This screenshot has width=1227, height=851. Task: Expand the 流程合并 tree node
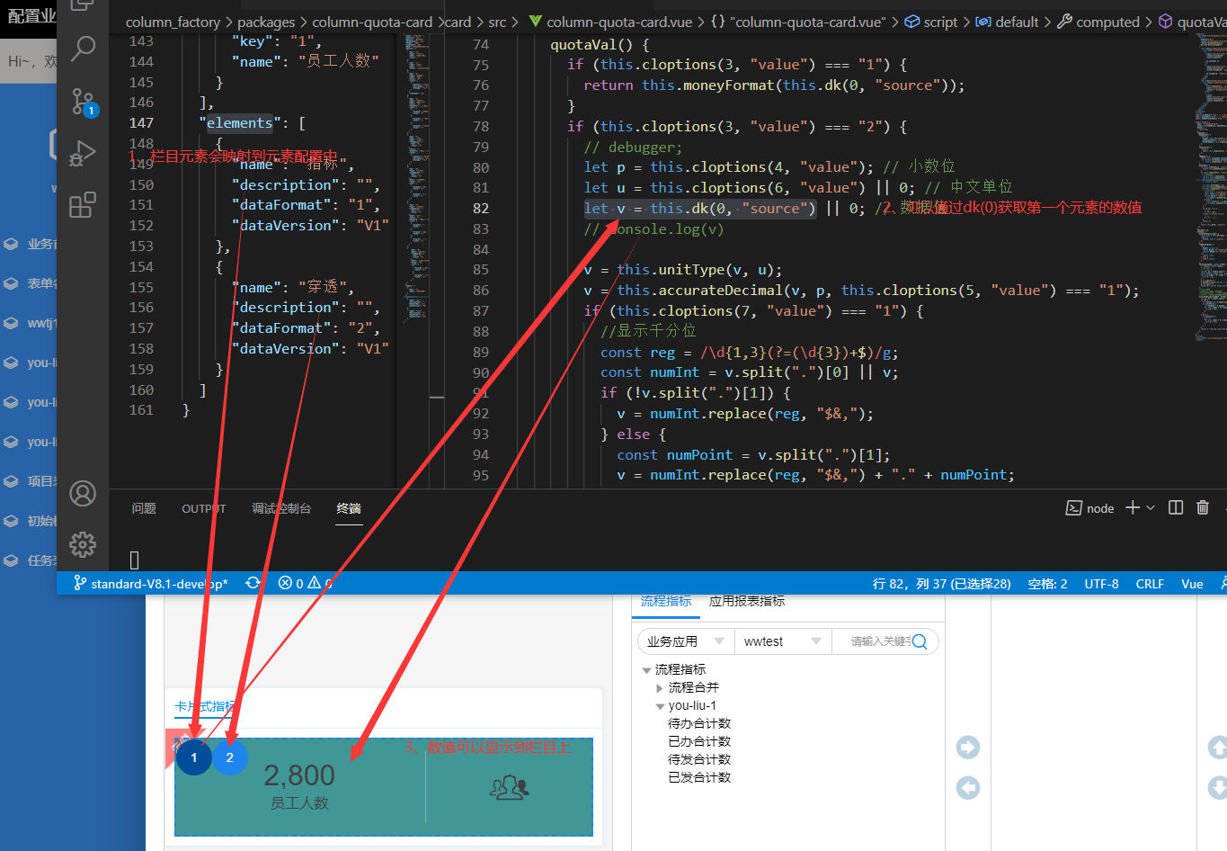coord(660,688)
